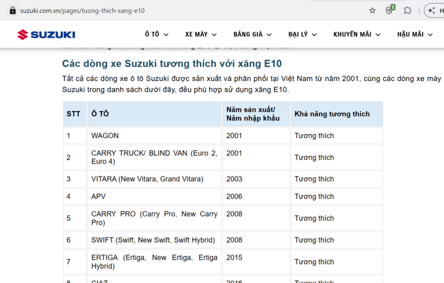Expand the chevron next to BẢNG GIÁ
Viewport: 444px width, 283px height.
(x=269, y=35)
